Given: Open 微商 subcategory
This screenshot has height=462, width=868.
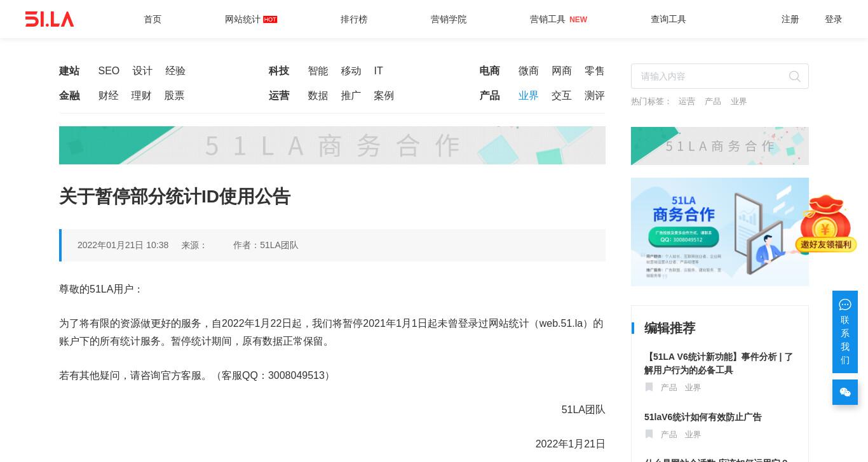Looking at the screenshot, I should [529, 71].
